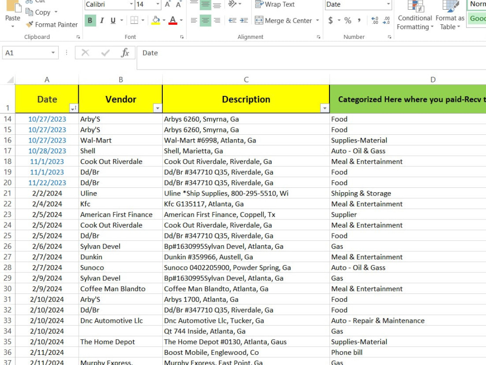The width and height of the screenshot is (486, 365).
Task: Click the Enter checkmark formula icon
Action: 105,53
